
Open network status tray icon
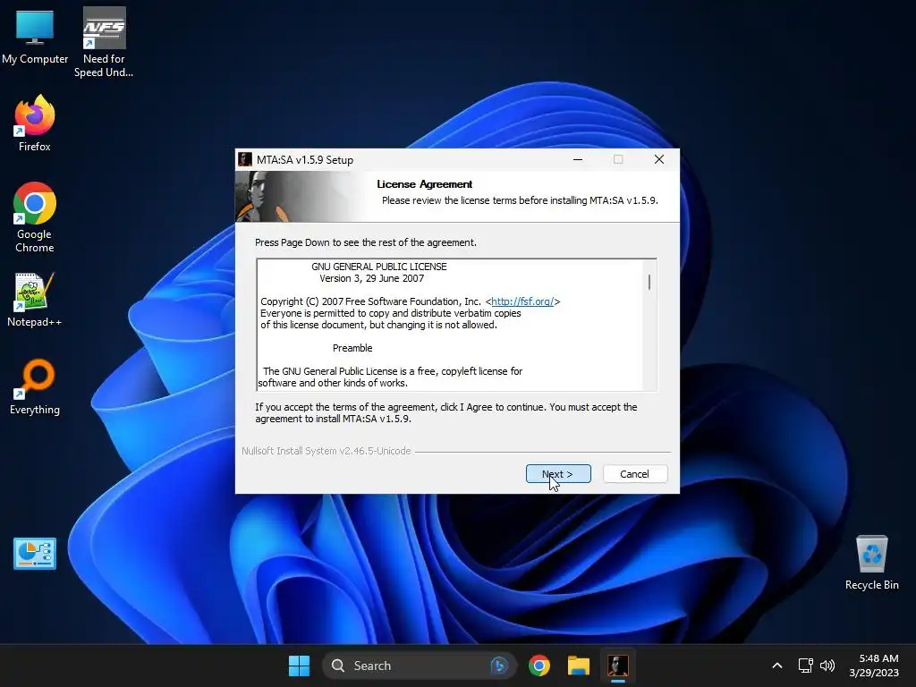[x=806, y=666]
